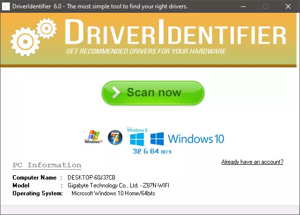
Task: Select model text Gigabyte Technology Z87N-WIFI
Action: [x=118, y=185]
